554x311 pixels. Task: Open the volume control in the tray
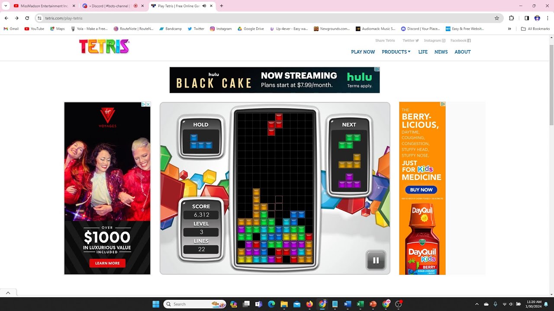(511, 304)
